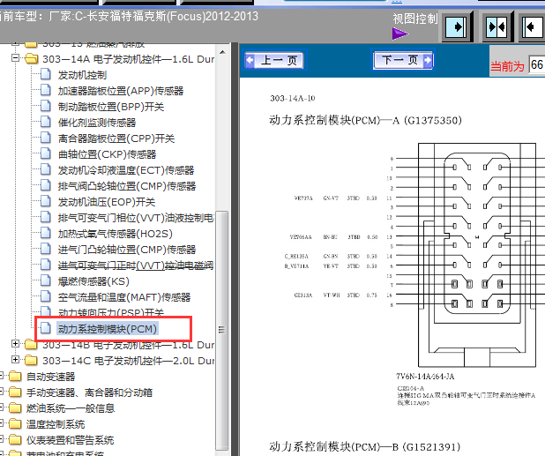This screenshot has width=545, height=456.
Task: Open 制动踏板位置(BPP)开关 page
Action: [111, 107]
